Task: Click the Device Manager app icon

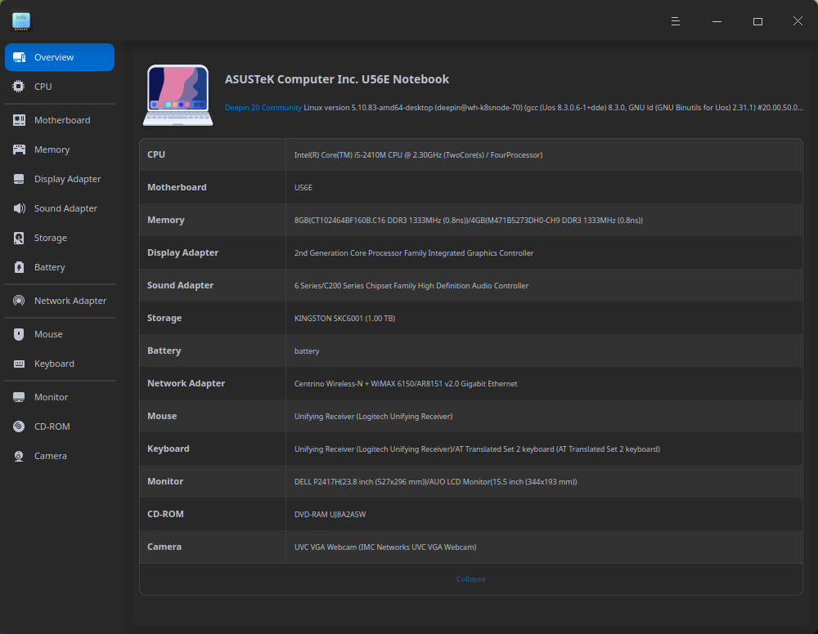Action: tap(21, 21)
